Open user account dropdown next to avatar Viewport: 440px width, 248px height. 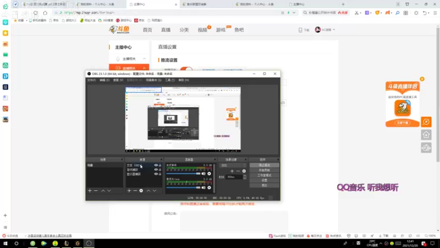coord(334,30)
